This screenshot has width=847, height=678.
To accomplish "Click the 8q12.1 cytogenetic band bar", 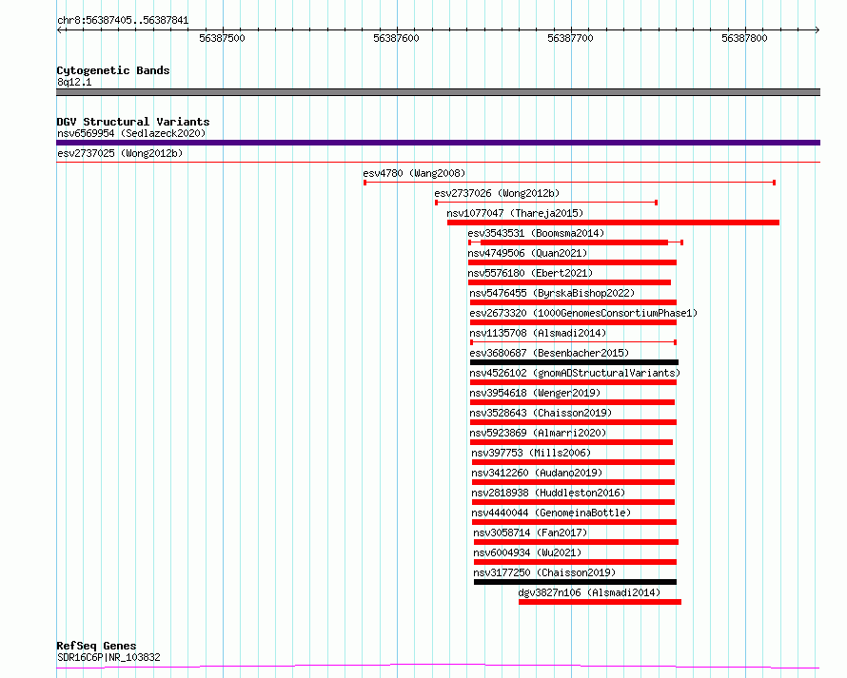I will (438, 92).
